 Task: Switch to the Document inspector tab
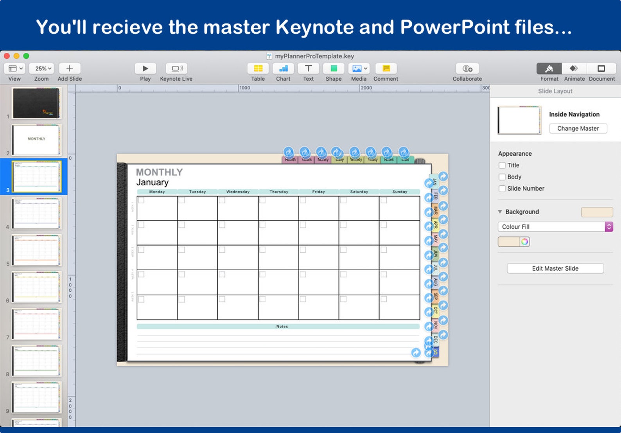point(601,68)
